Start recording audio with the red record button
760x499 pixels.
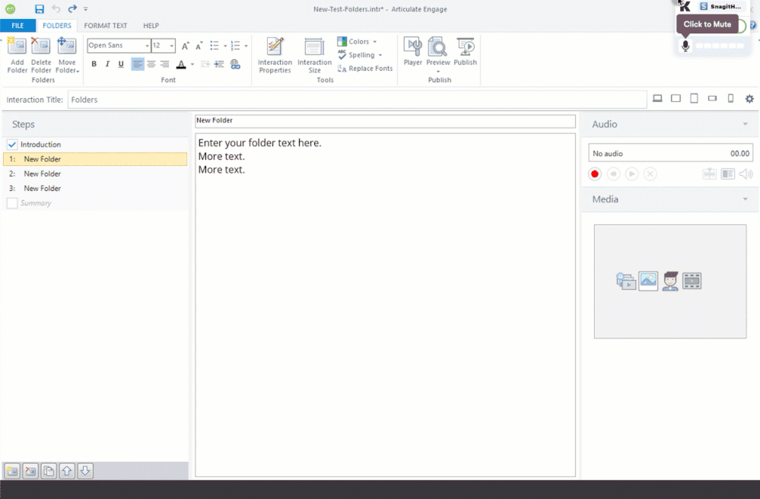[595, 174]
